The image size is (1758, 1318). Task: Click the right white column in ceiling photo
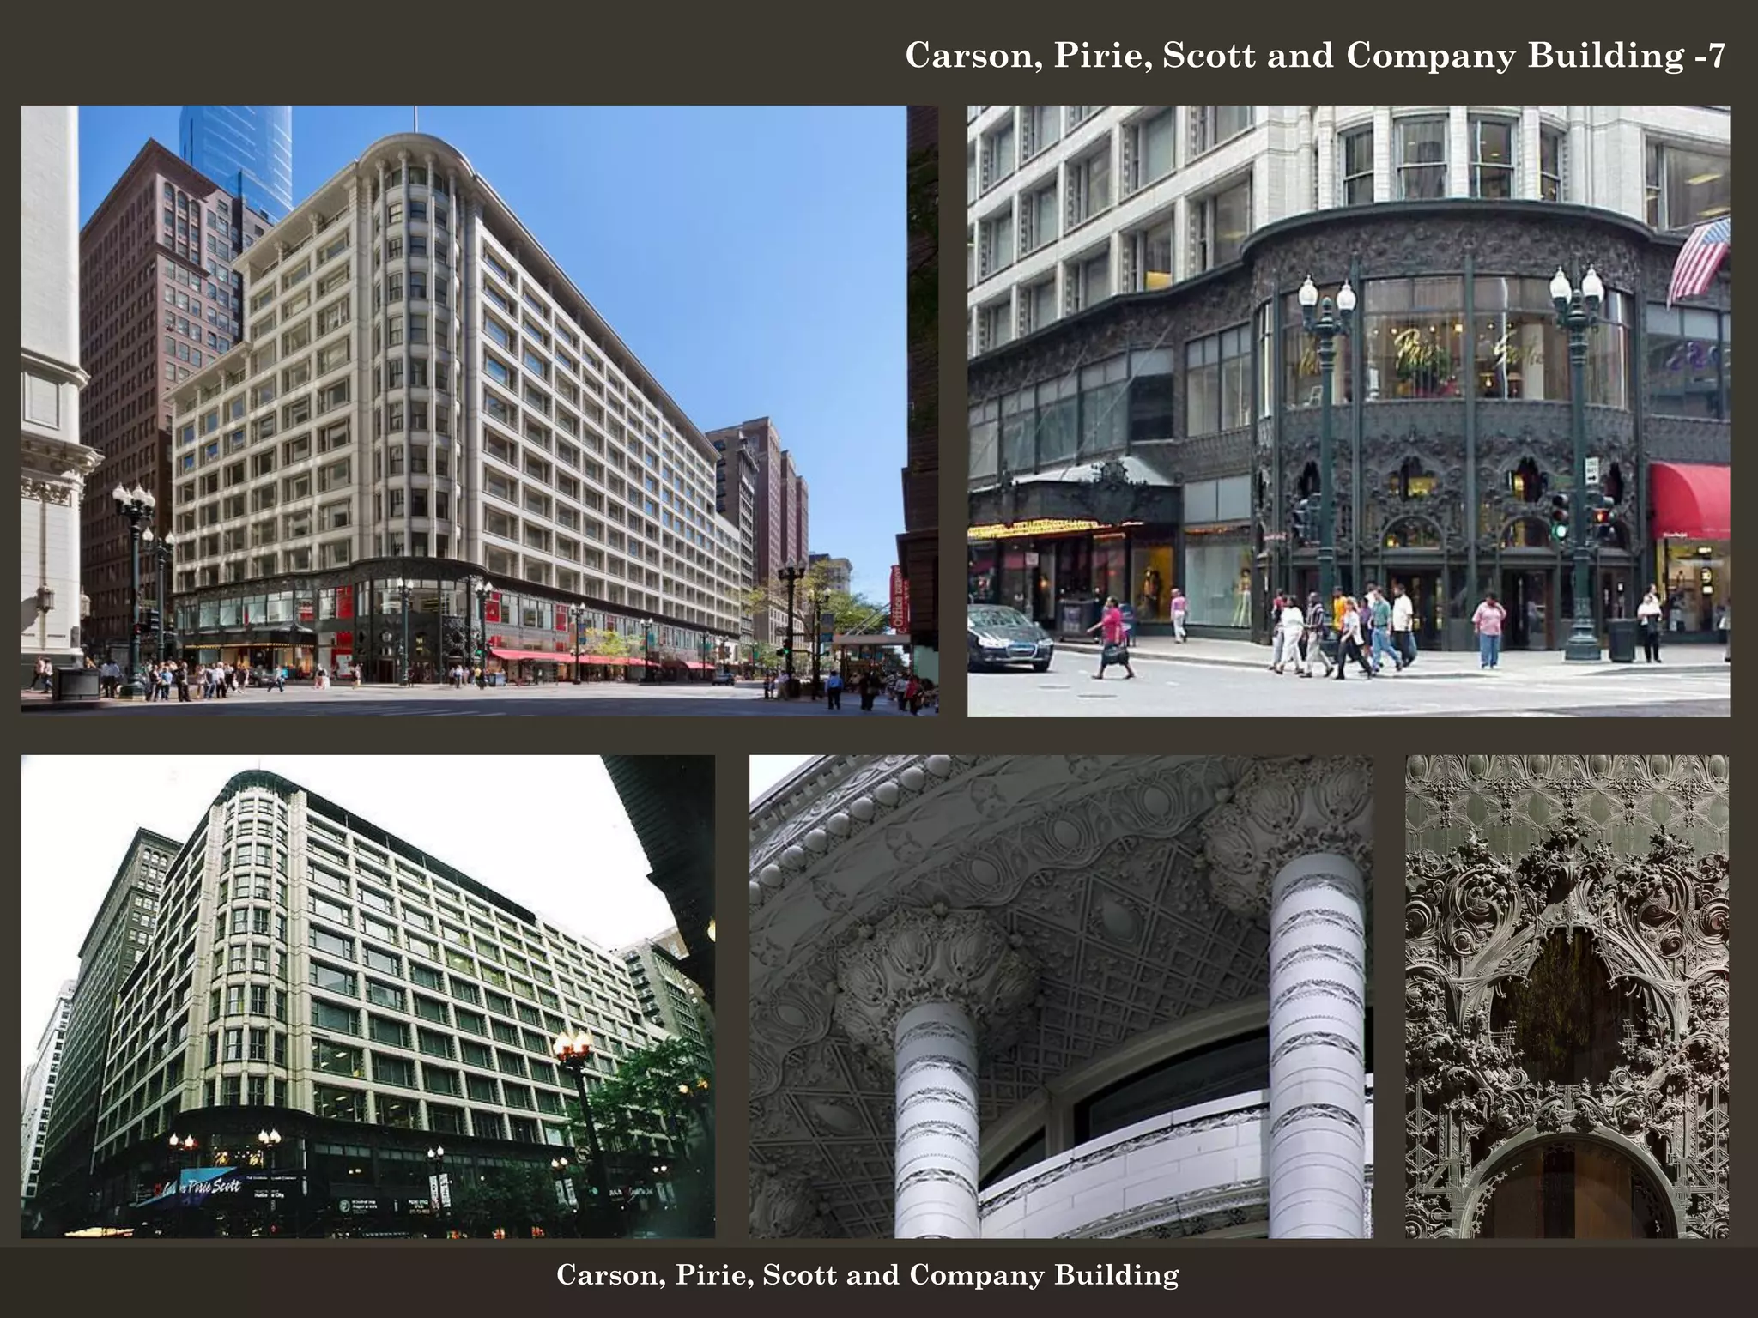[1318, 1038]
